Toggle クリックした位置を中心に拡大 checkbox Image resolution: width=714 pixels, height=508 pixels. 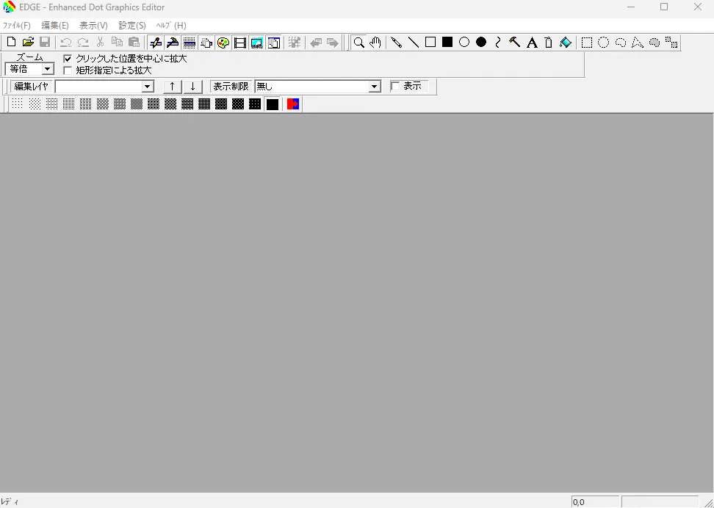68,59
